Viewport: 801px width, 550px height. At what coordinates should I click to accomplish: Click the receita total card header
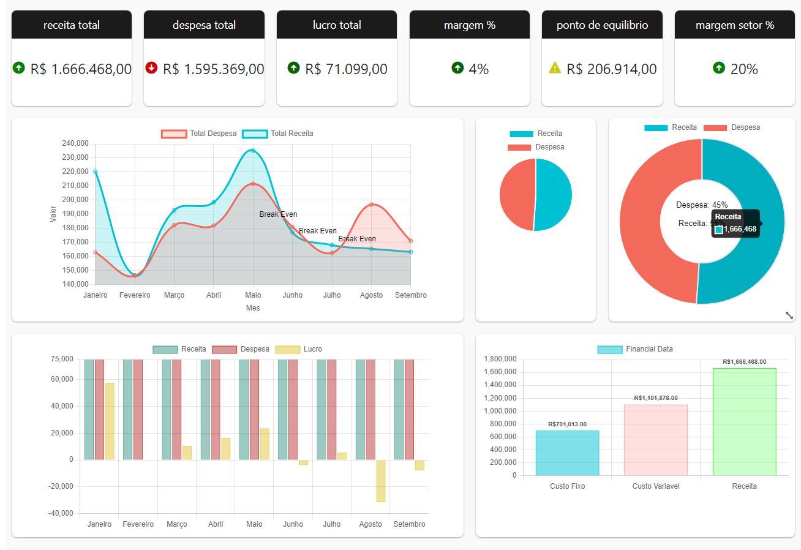[72, 24]
